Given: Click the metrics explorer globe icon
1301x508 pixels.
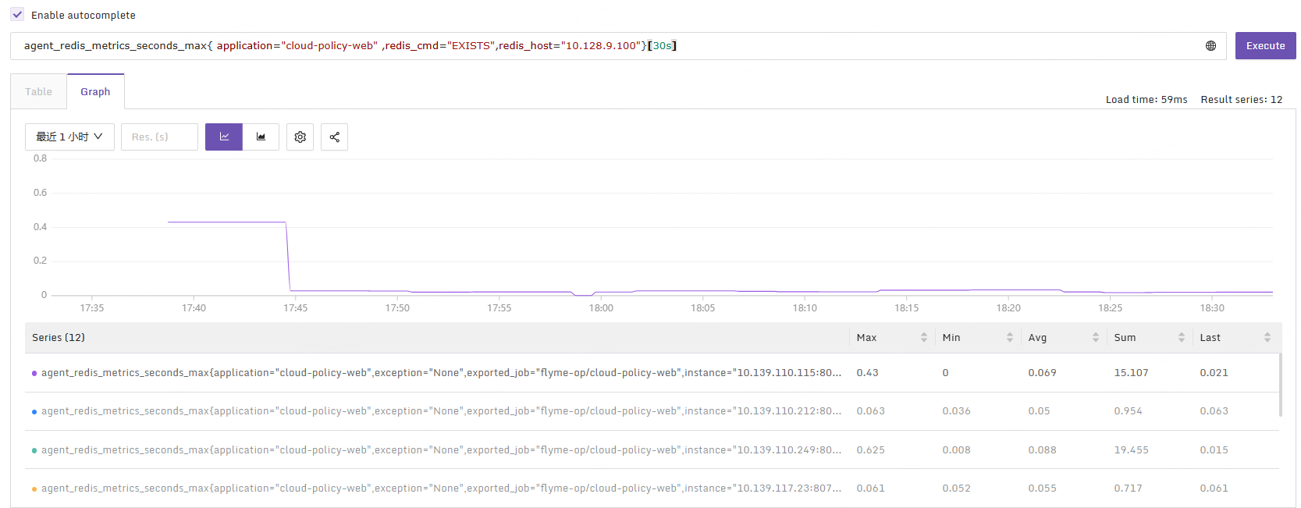Looking at the screenshot, I should tap(1210, 46).
